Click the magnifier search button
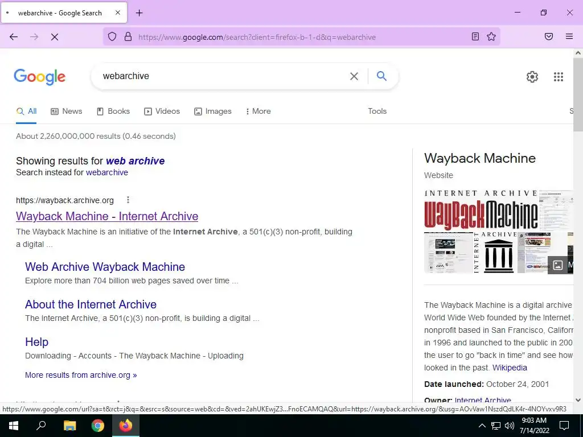583x437 pixels. [x=381, y=76]
